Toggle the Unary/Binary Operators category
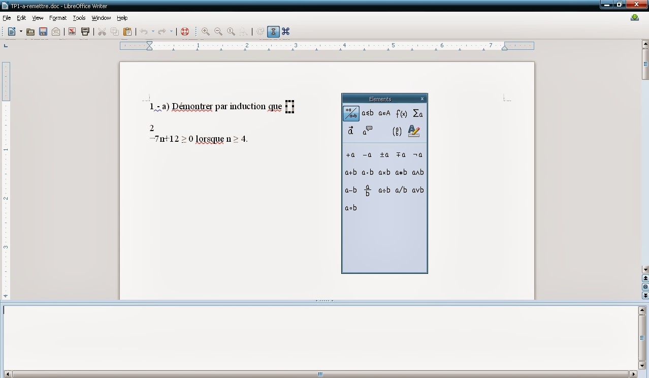 tap(351, 113)
